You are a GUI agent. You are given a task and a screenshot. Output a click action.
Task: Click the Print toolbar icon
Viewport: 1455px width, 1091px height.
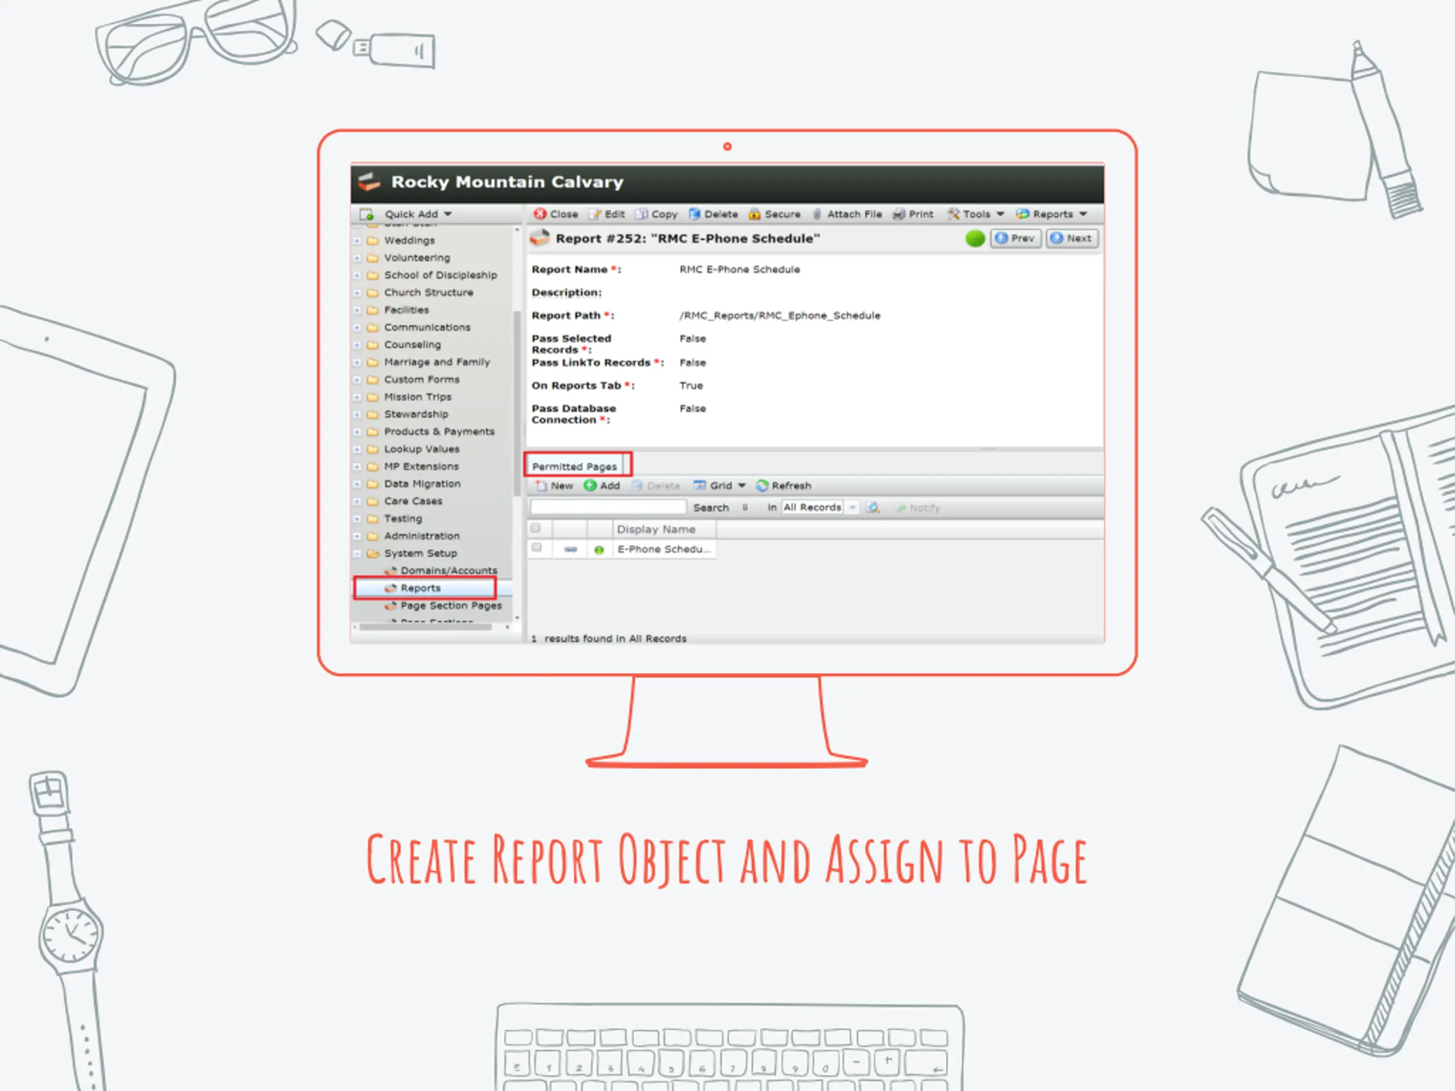click(899, 214)
